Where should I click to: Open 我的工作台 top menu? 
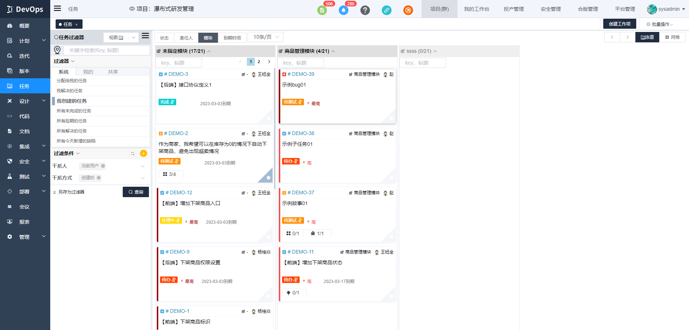pos(477,9)
